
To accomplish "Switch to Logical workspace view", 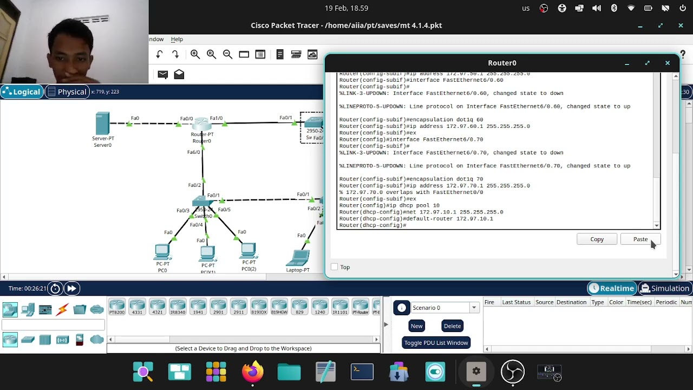I will coord(22,92).
